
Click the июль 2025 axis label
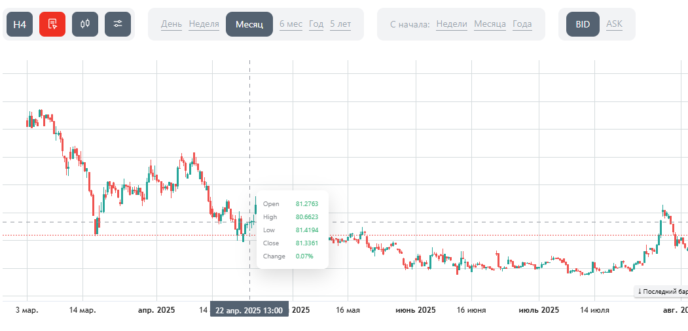(x=539, y=311)
